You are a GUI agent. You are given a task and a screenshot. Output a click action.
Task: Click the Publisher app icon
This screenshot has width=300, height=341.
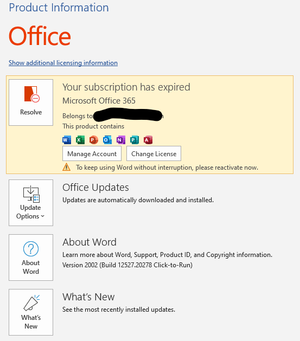[x=134, y=140]
